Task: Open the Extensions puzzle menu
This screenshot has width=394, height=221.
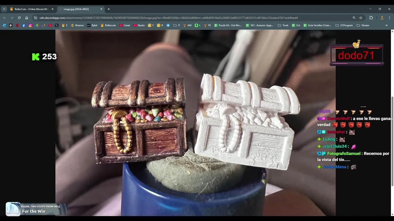Action: 371,18
